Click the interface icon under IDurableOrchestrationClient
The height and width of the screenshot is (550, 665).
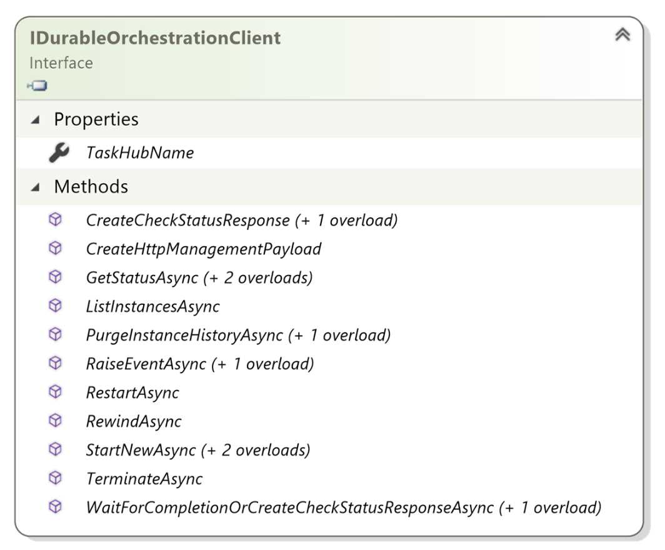[38, 86]
